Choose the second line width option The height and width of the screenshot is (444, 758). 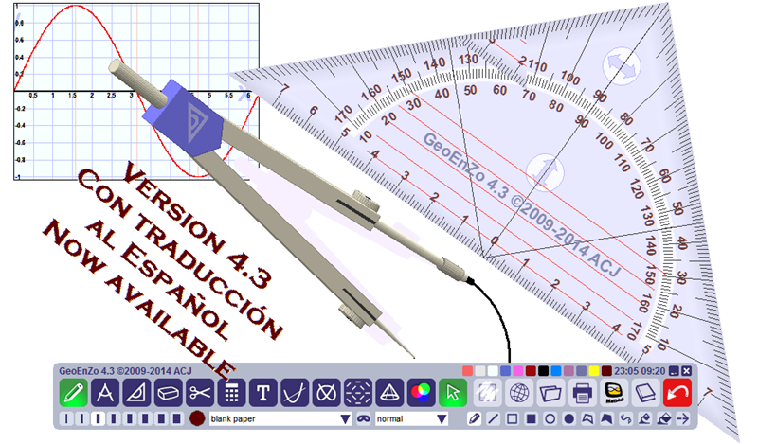(82, 418)
